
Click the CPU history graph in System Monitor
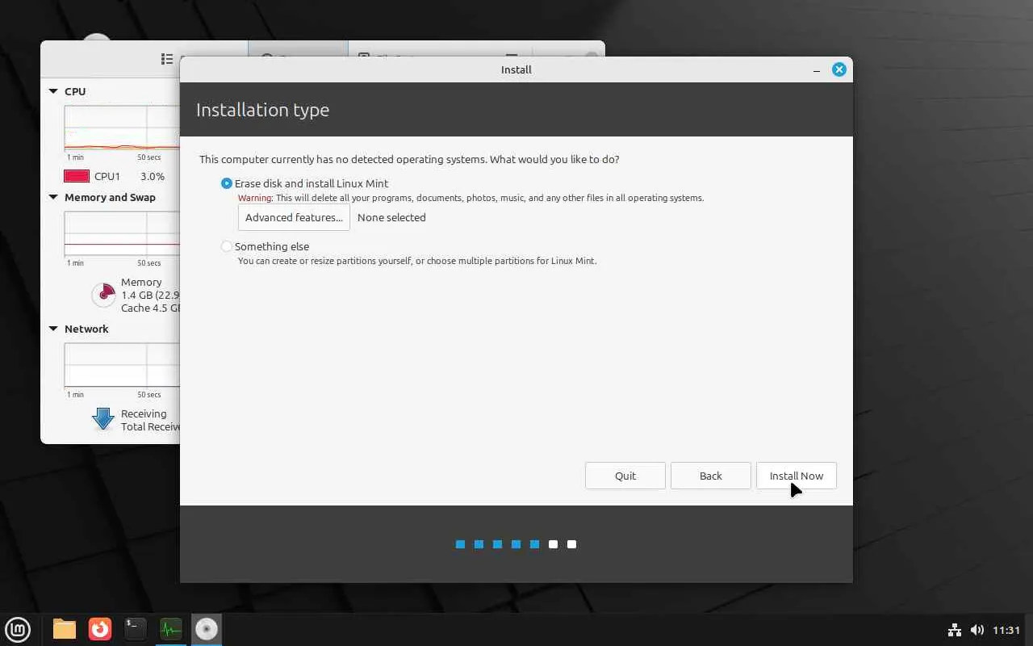(122, 128)
